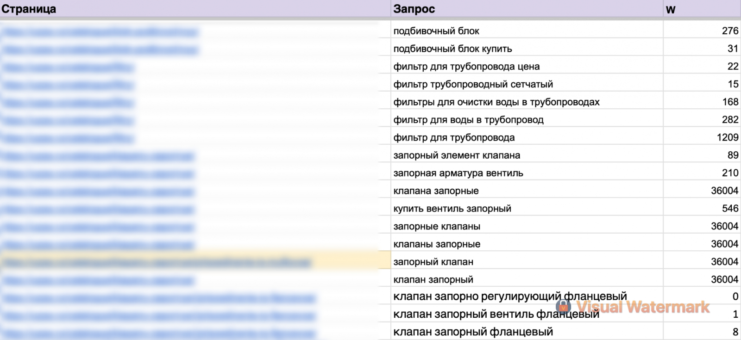Select the 'запорный элемент клапана' cell
741x340 pixels.
coord(457,155)
